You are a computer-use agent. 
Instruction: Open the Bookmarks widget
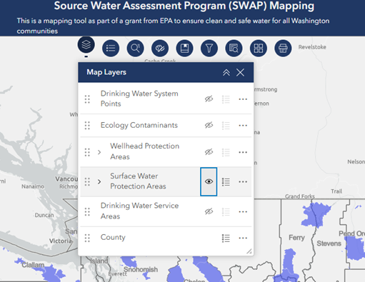184,49
